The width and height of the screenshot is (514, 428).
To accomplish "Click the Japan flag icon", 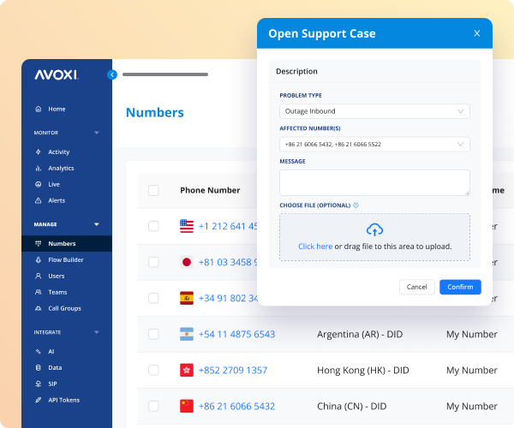I will [187, 262].
